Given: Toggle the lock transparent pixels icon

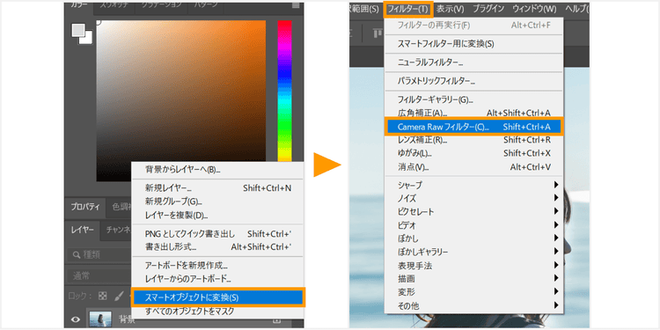Looking at the screenshot, I should pyautogui.click(x=102, y=296).
